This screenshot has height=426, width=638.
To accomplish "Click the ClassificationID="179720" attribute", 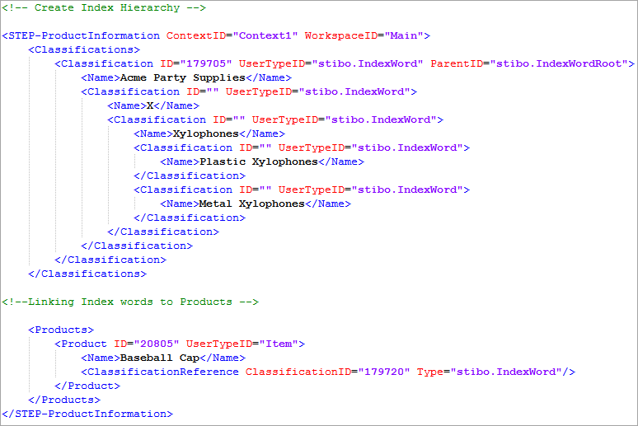I will 328,372.
